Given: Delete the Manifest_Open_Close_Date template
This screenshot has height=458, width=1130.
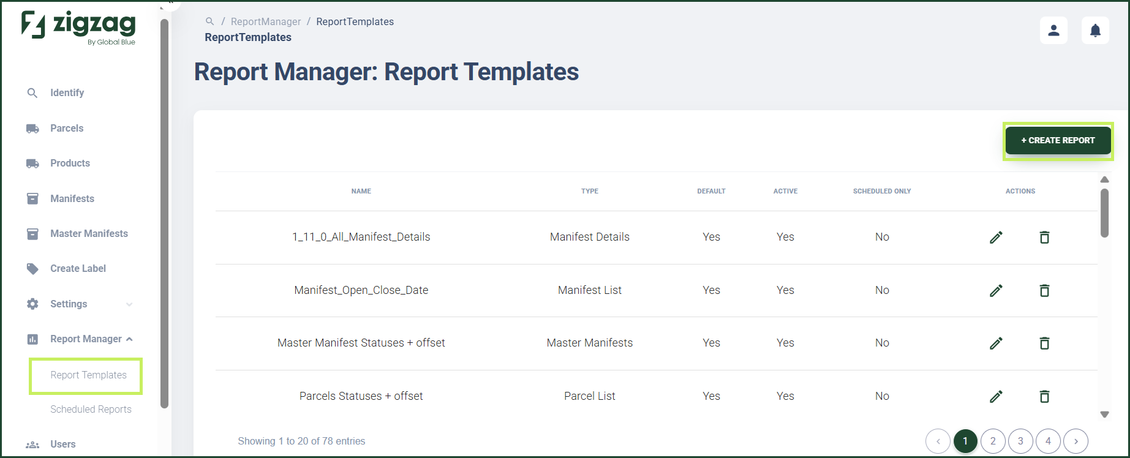Looking at the screenshot, I should coord(1044,290).
